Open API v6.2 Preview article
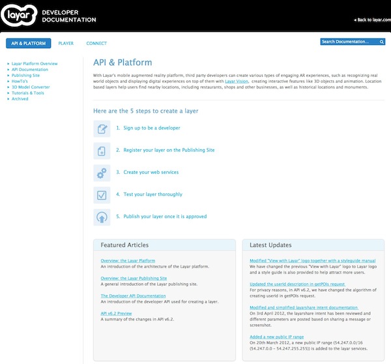 click(116, 313)
